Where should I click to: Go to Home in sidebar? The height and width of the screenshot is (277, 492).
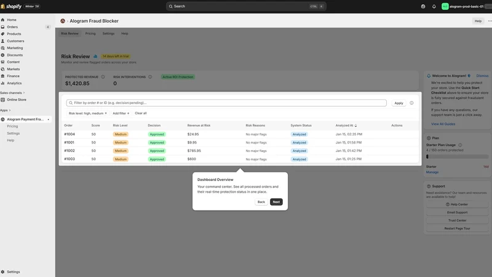(12, 20)
